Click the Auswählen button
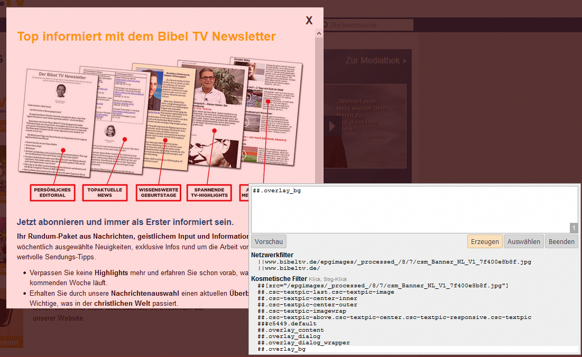This screenshot has height=357, width=582. 524,241
